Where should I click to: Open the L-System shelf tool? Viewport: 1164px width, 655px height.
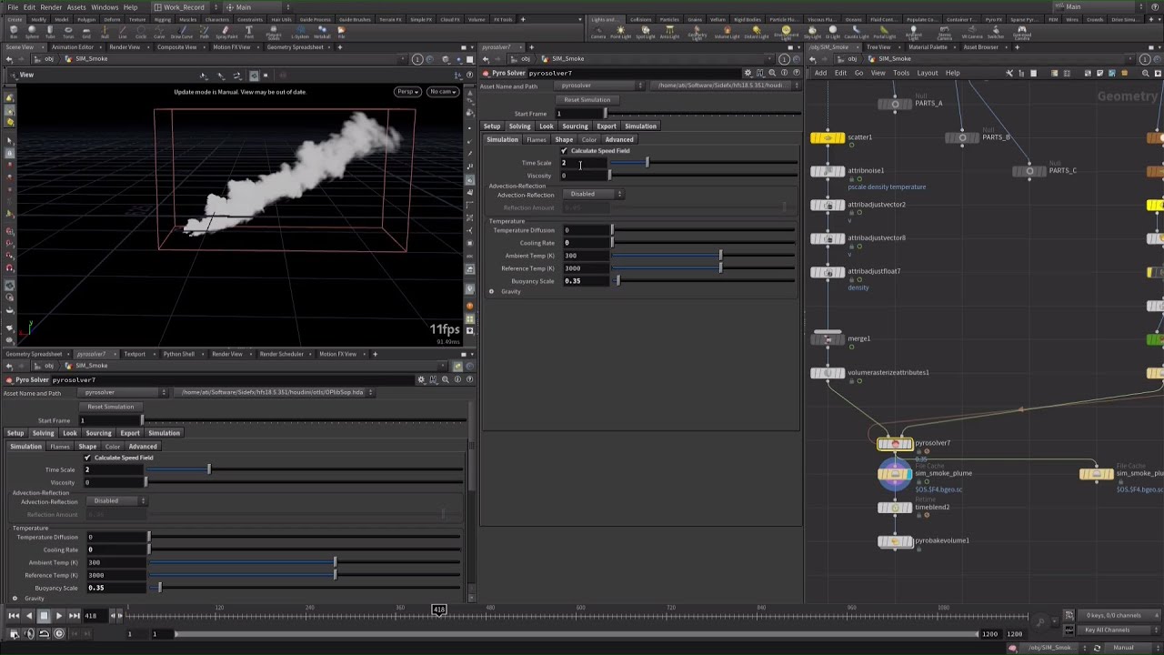[x=299, y=32]
